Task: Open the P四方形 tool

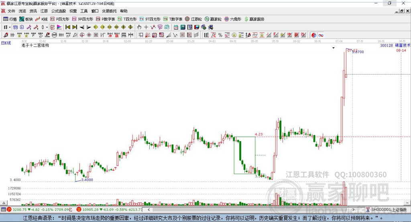Action: [x=60, y=19]
